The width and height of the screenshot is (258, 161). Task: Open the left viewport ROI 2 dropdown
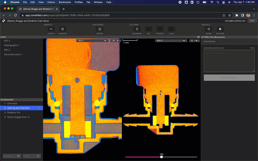pyautogui.click(x=92, y=41)
